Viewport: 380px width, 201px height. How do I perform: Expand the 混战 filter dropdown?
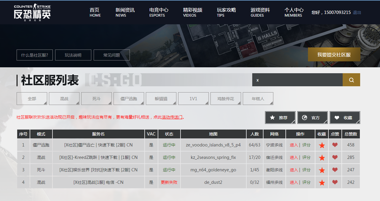tap(64, 98)
